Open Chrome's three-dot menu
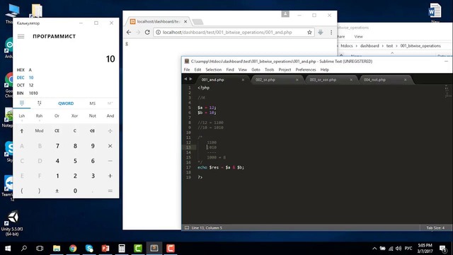The width and height of the screenshot is (453, 255). click(331, 33)
